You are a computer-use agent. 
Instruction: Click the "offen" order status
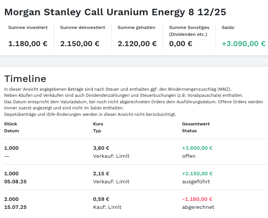tap(189, 156)
